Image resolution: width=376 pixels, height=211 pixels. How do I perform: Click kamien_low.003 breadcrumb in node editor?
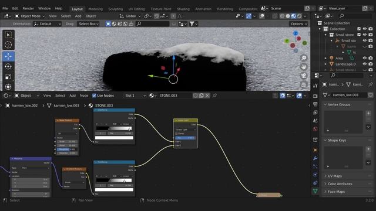[66, 105]
